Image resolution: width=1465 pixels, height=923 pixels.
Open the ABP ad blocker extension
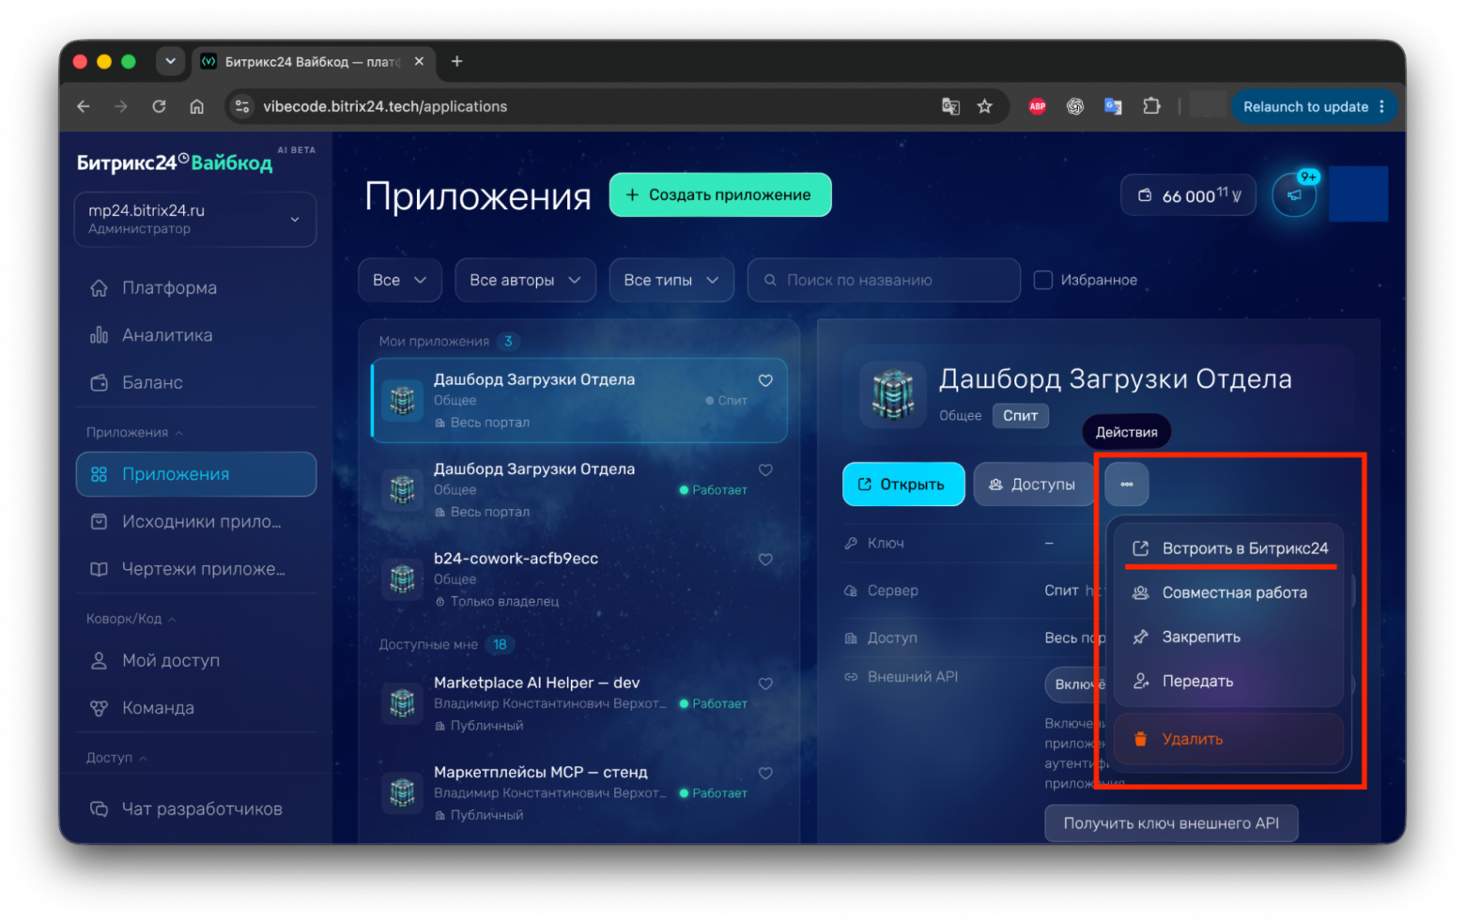(x=1037, y=107)
